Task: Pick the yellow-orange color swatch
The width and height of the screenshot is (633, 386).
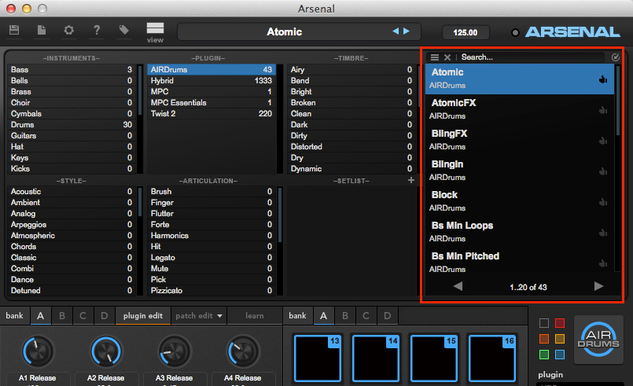Action: pos(560,339)
